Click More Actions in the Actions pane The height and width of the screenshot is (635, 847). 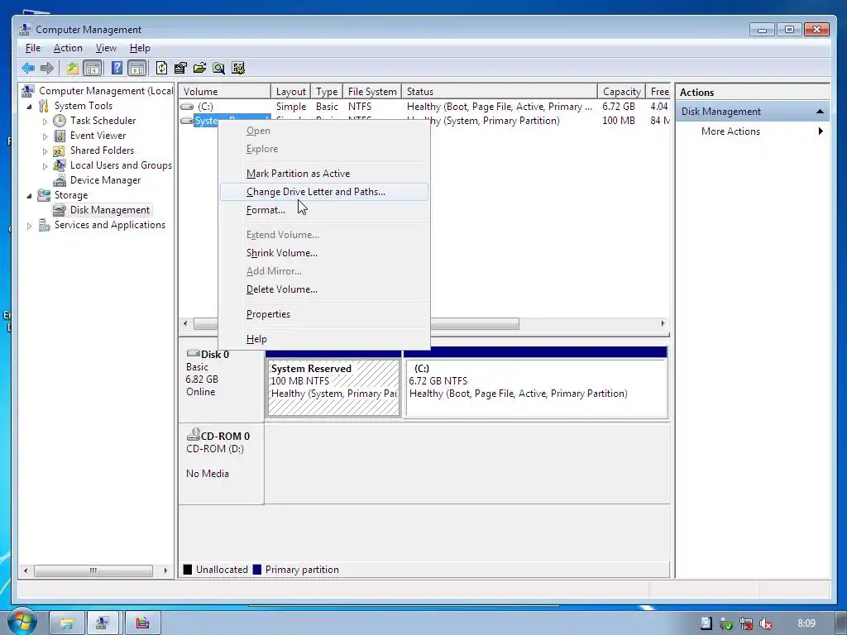pyautogui.click(x=730, y=131)
